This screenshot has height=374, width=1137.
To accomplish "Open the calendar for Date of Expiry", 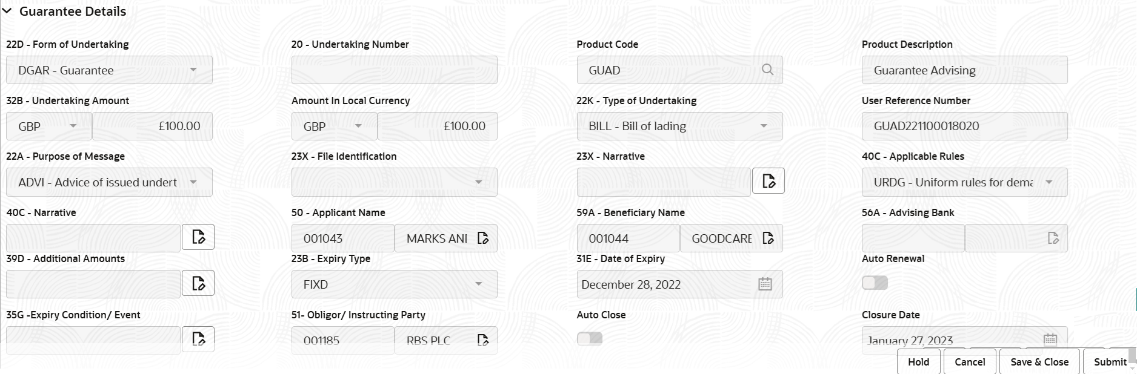I will pos(764,283).
